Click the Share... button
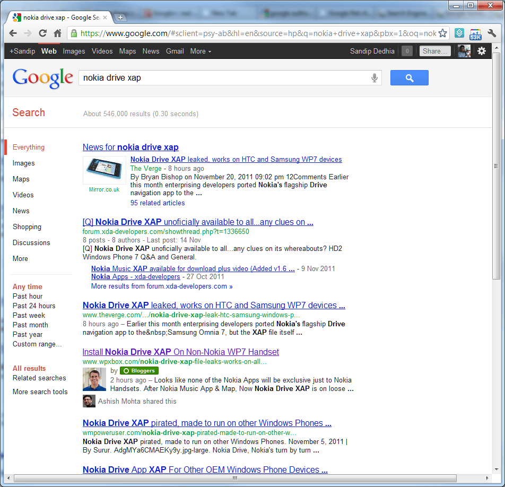Viewport: 505px width, 487px height. pos(435,51)
